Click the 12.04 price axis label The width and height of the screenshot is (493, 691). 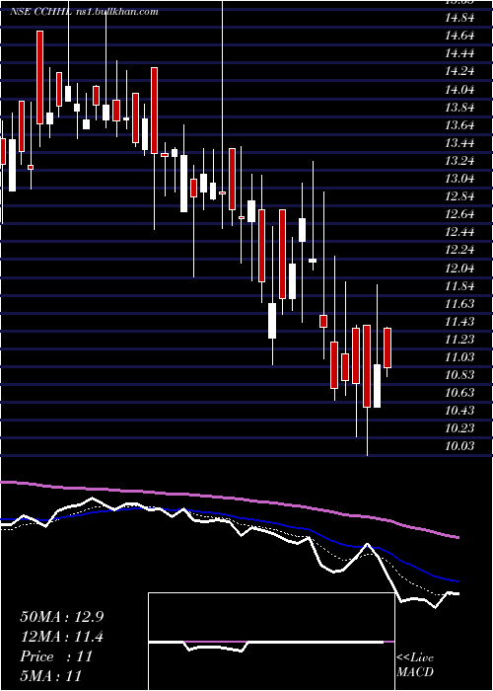[460, 269]
